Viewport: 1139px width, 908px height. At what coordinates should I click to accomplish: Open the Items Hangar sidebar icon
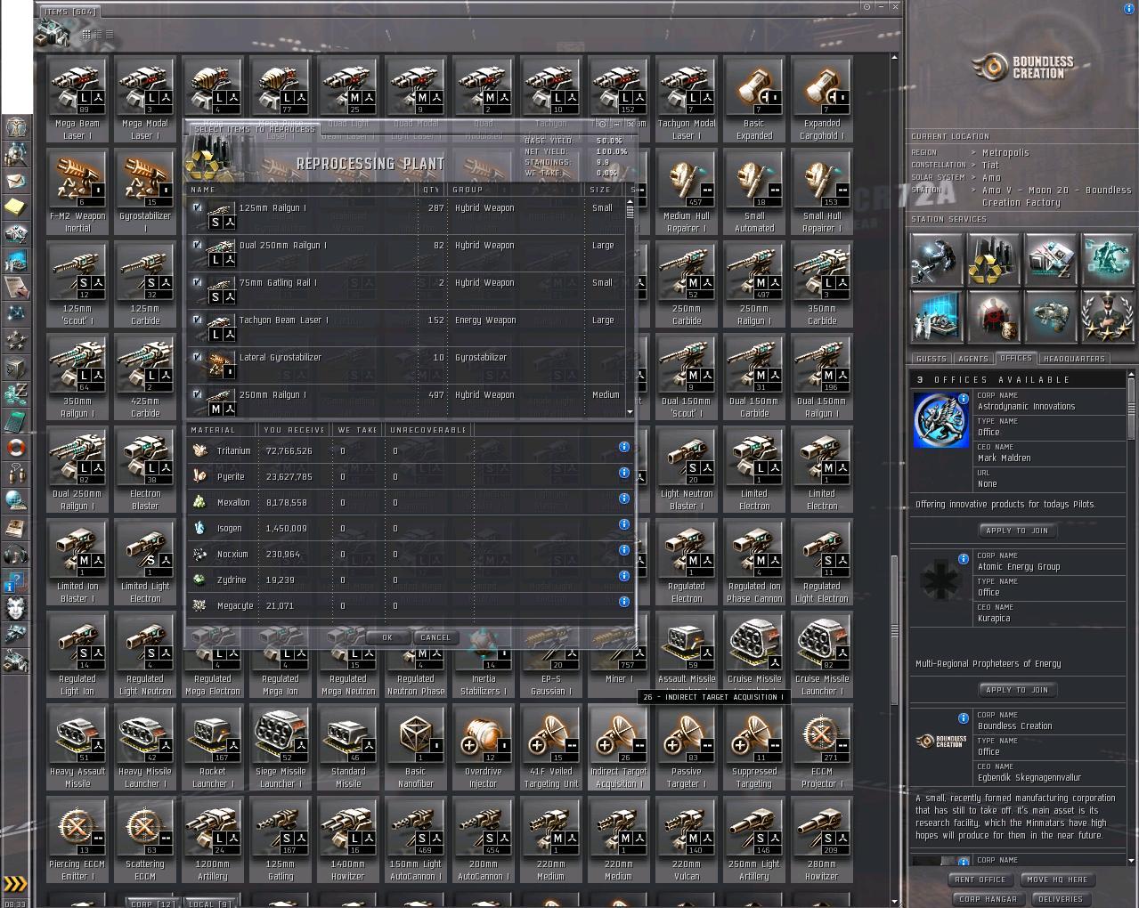coord(16,661)
